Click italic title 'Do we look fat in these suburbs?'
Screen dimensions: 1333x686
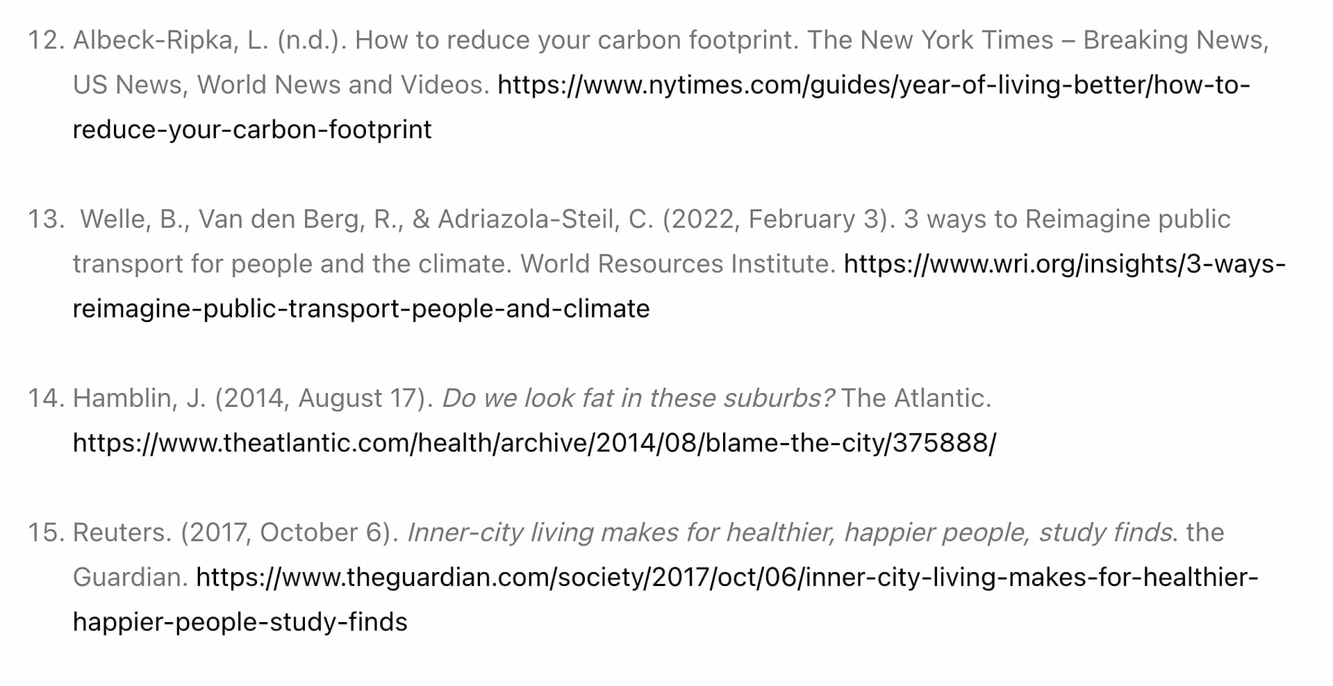(x=638, y=398)
